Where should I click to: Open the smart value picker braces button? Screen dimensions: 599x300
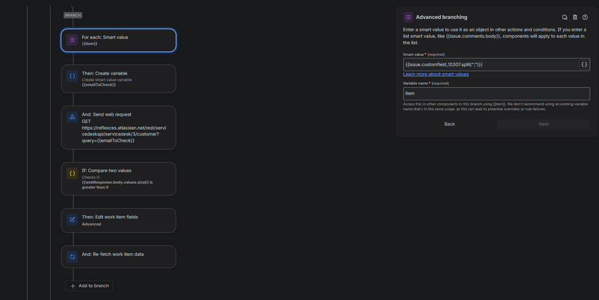[584, 65]
